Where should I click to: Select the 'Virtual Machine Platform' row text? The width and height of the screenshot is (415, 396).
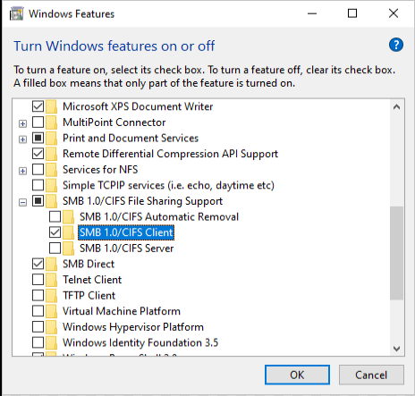click(x=122, y=311)
